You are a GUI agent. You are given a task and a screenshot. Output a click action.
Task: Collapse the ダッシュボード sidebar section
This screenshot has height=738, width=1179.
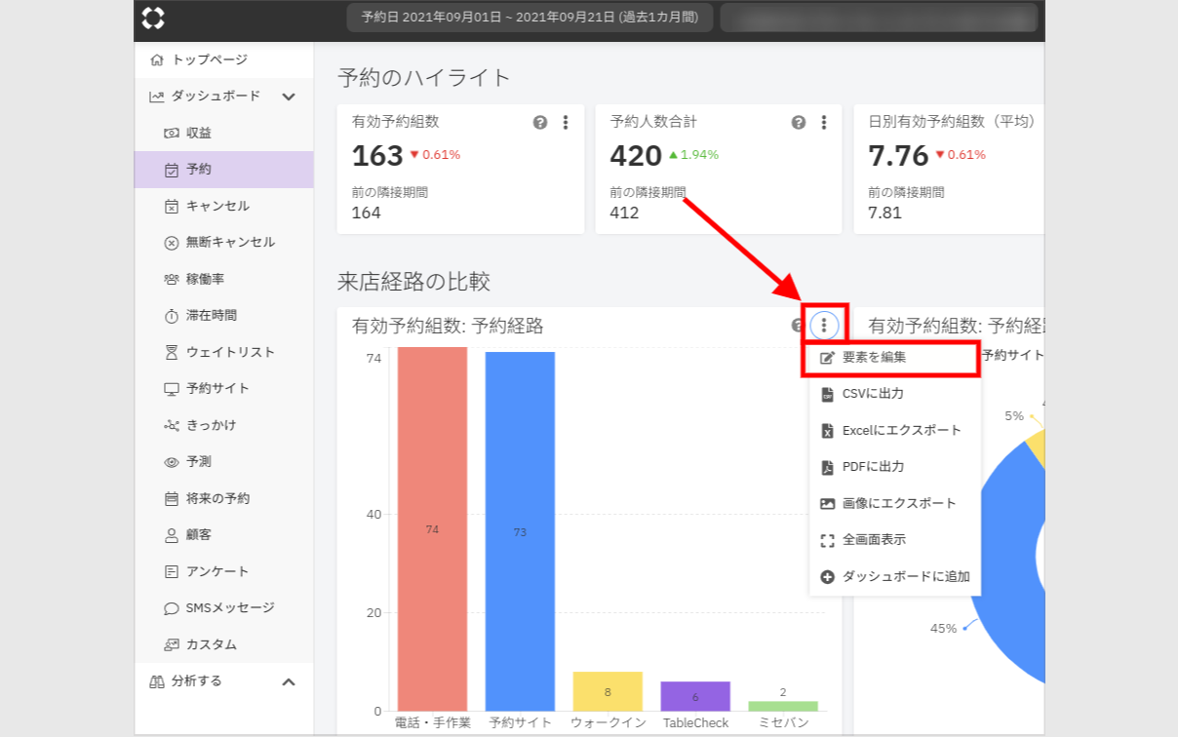pos(288,97)
